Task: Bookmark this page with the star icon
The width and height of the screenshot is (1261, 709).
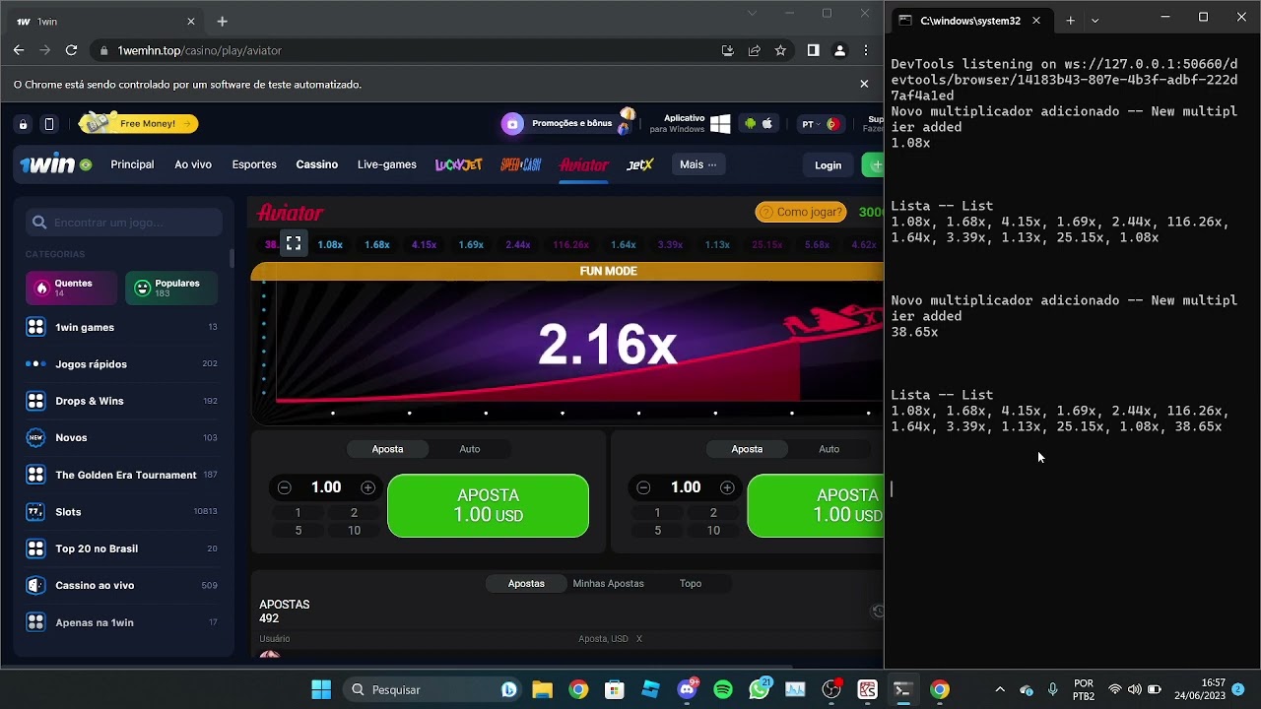Action: [x=780, y=50]
